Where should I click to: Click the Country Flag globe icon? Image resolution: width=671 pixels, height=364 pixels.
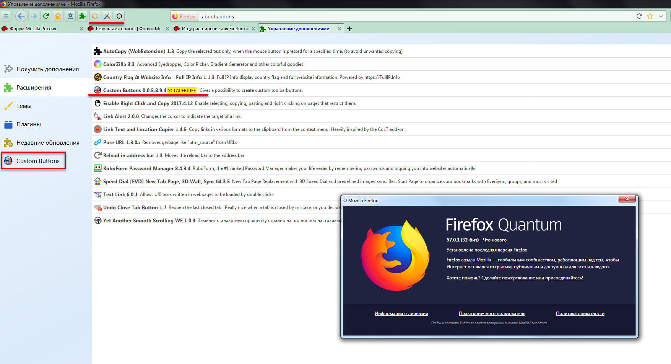click(x=97, y=77)
